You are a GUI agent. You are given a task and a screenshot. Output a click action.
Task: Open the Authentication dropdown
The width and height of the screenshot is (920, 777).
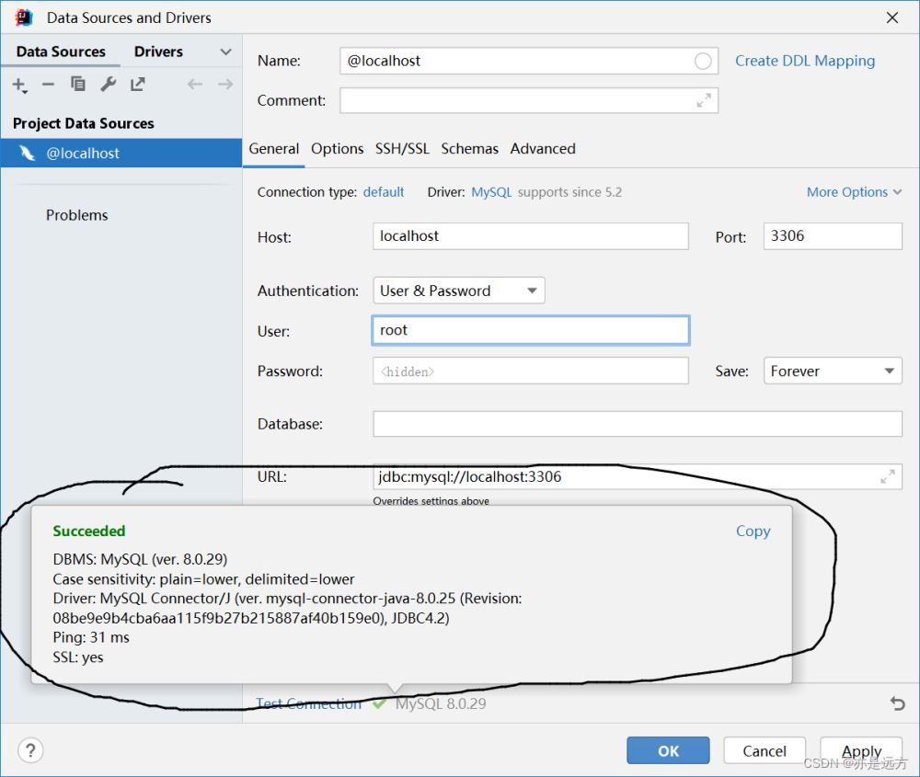pos(458,291)
